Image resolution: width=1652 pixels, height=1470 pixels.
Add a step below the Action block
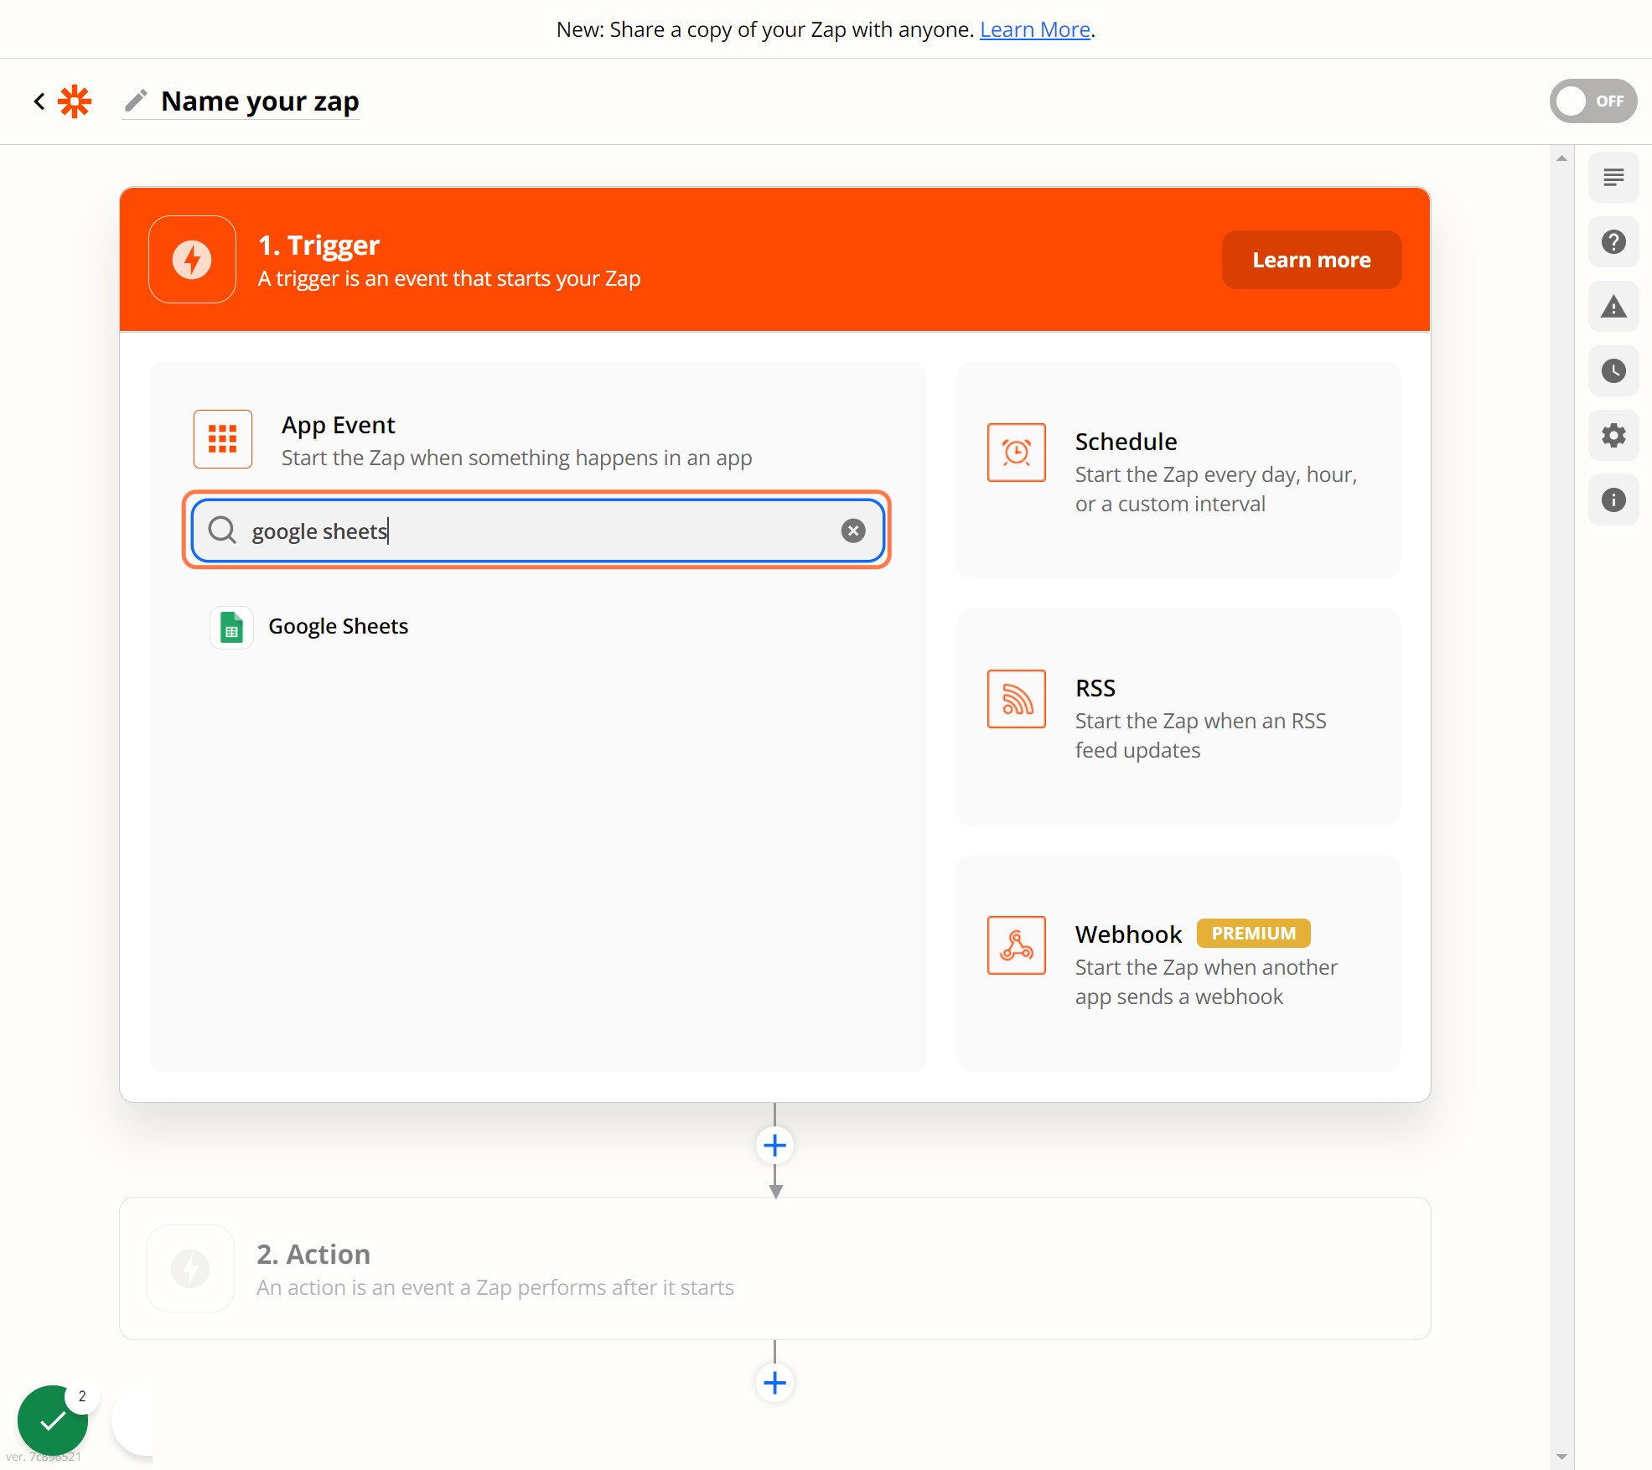coord(774,1383)
